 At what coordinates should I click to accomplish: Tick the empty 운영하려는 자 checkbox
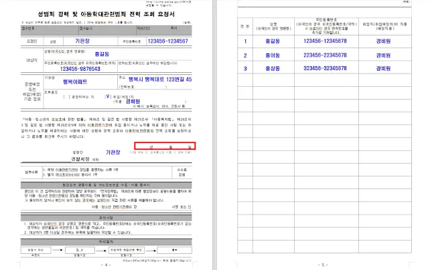click(x=66, y=97)
